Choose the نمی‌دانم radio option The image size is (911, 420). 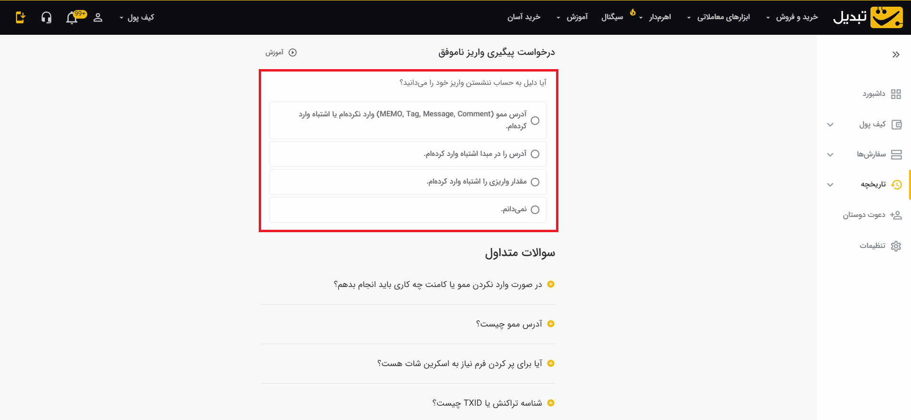[x=535, y=210]
